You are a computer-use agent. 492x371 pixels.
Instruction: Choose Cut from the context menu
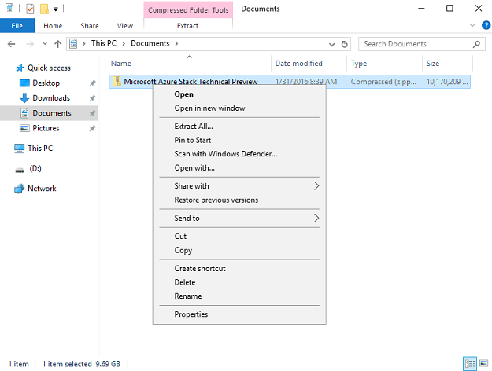239,237
